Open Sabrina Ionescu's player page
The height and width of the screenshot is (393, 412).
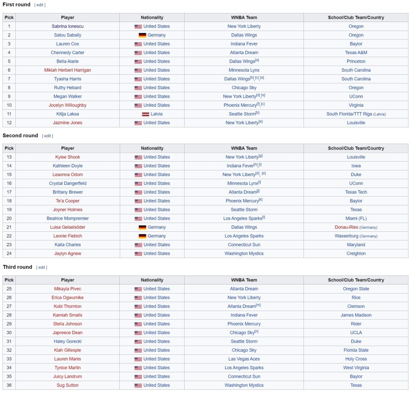pos(68,26)
